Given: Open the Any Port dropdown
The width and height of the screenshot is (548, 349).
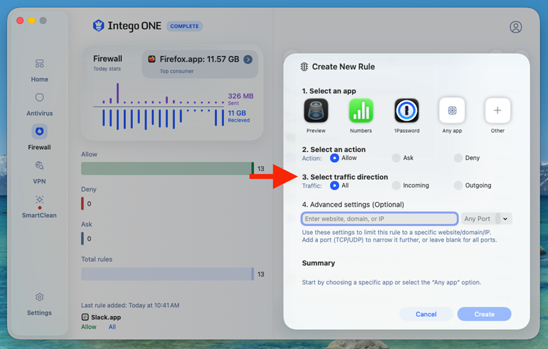Looking at the screenshot, I should click(x=486, y=219).
